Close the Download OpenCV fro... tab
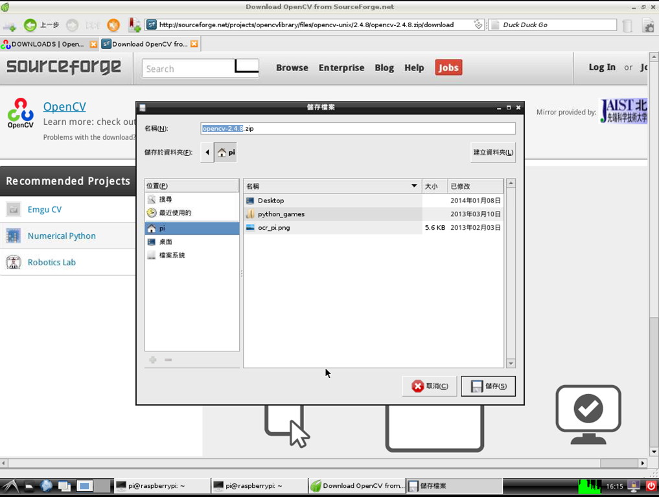The width and height of the screenshot is (659, 497). 194,43
